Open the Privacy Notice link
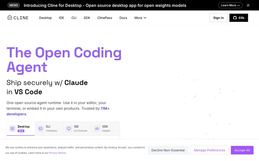The image size is (259, 161). [57, 153]
